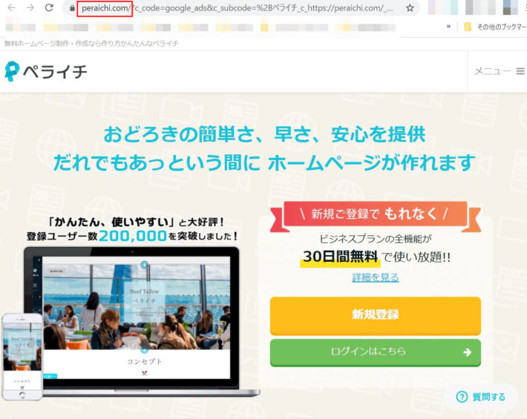This screenshot has height=419, width=527.
Task: Bookmark this page with the star icon
Action: click(x=410, y=8)
